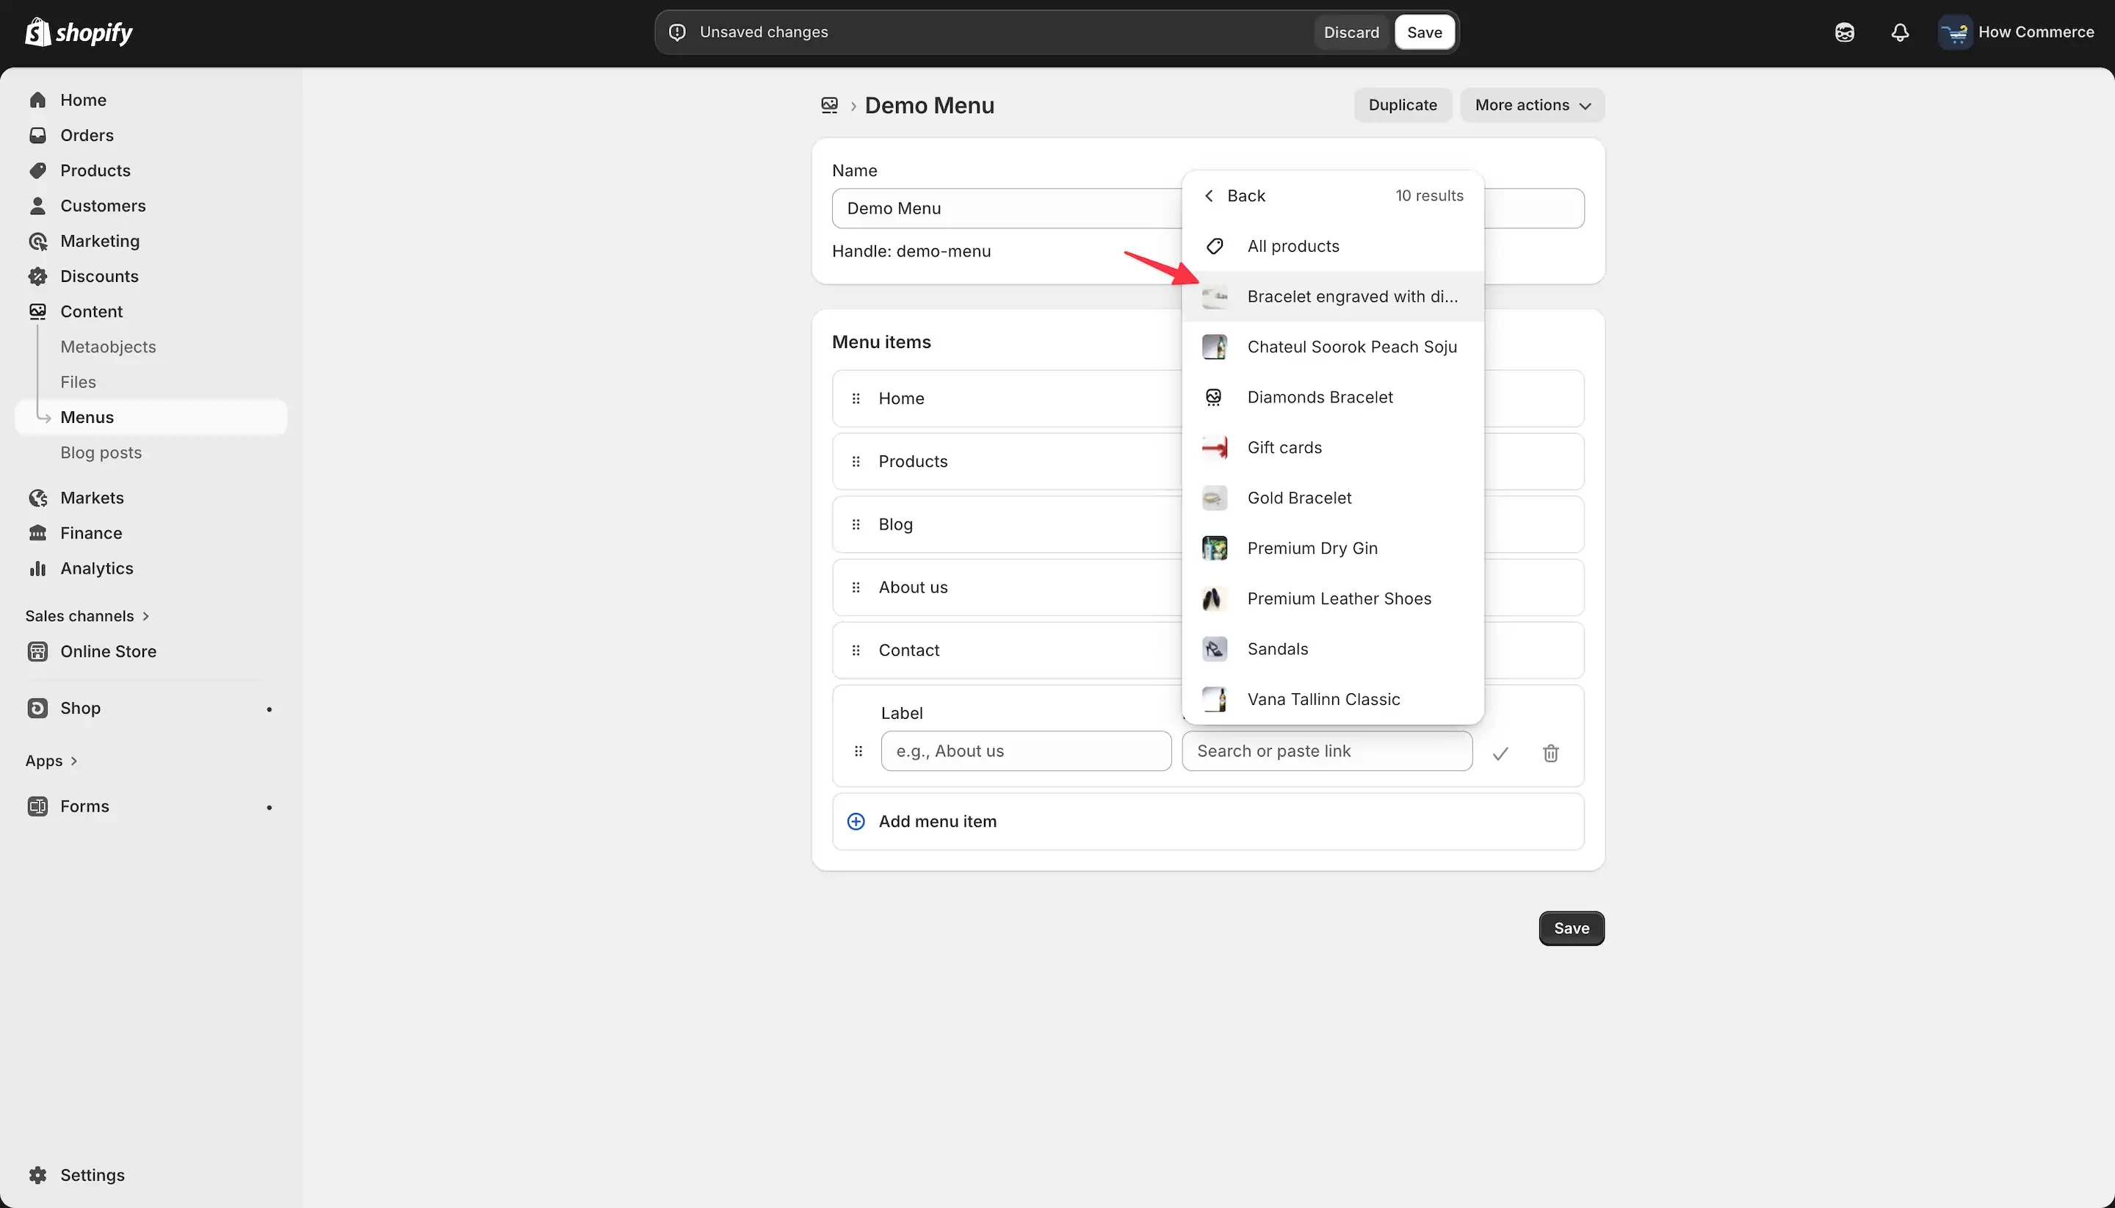The image size is (2115, 1208).
Task: Click the trash icon to delete the menu item
Action: (x=1550, y=753)
